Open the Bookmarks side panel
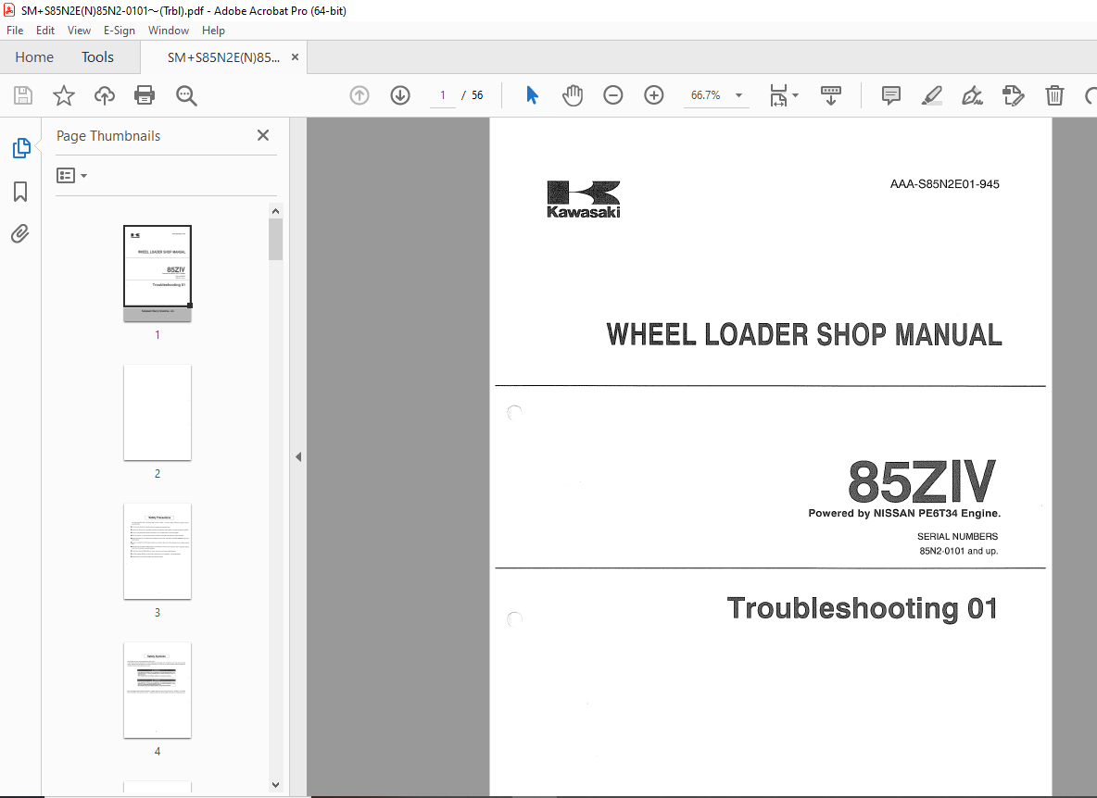 20,192
